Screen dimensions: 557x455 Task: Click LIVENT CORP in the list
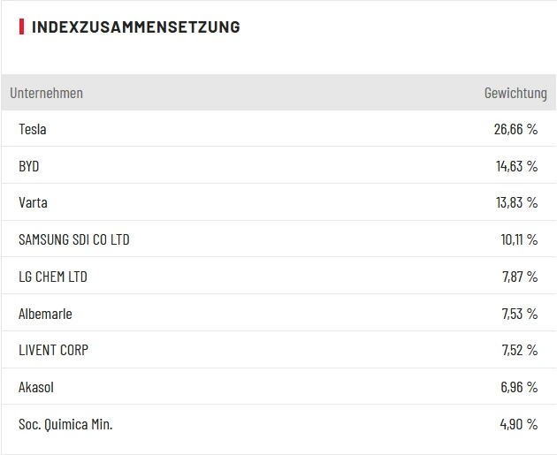click(x=53, y=350)
